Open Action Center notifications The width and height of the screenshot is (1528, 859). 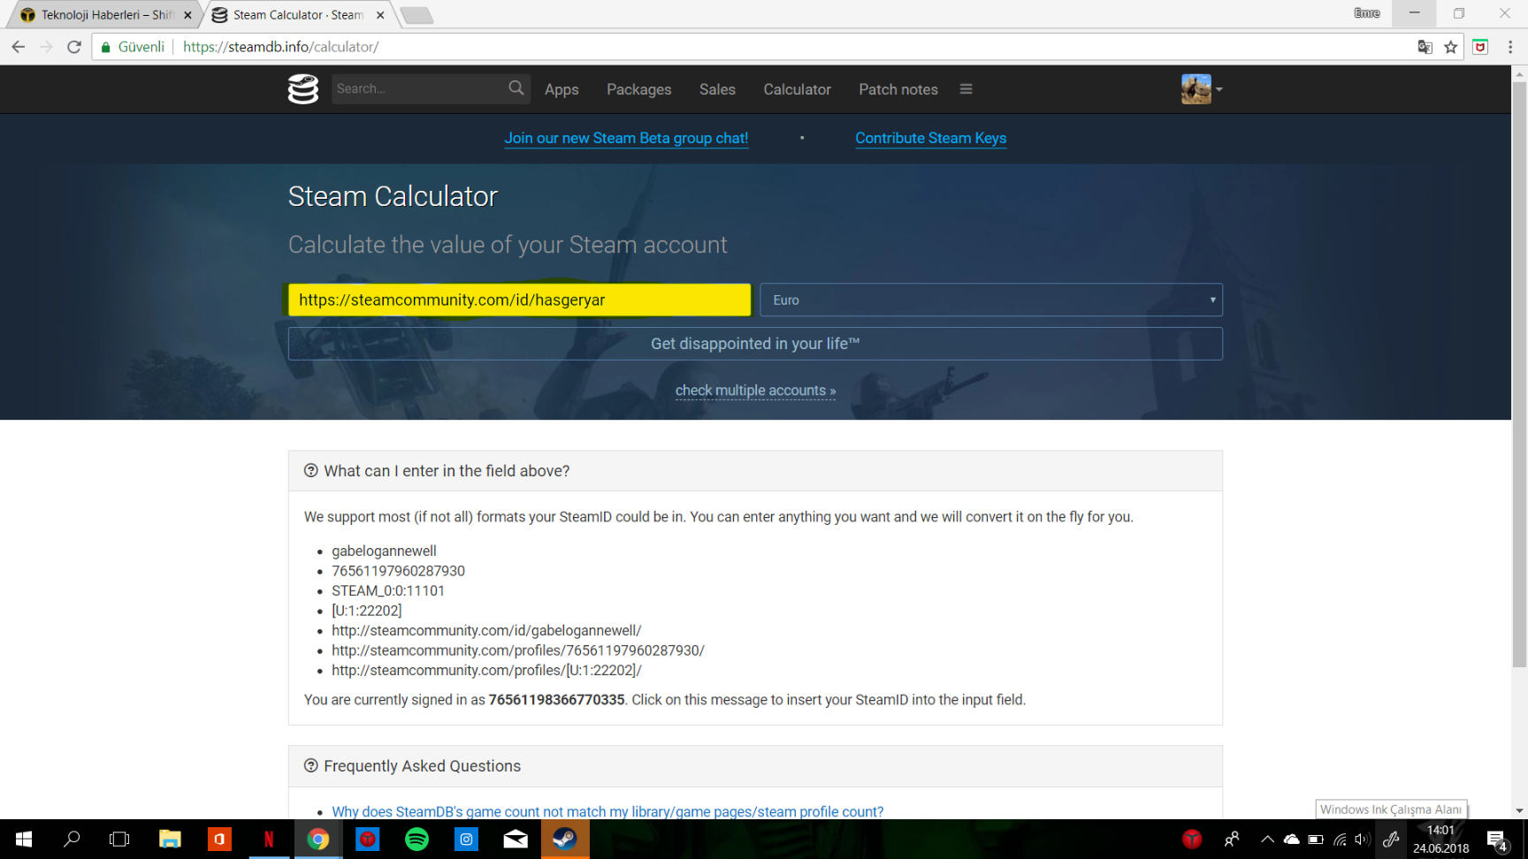click(1497, 840)
